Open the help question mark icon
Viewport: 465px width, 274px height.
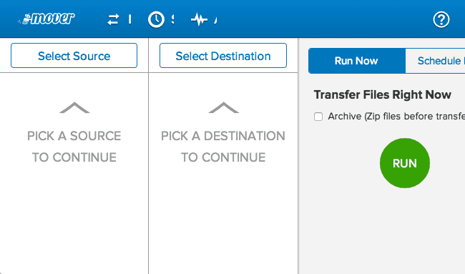(x=441, y=19)
